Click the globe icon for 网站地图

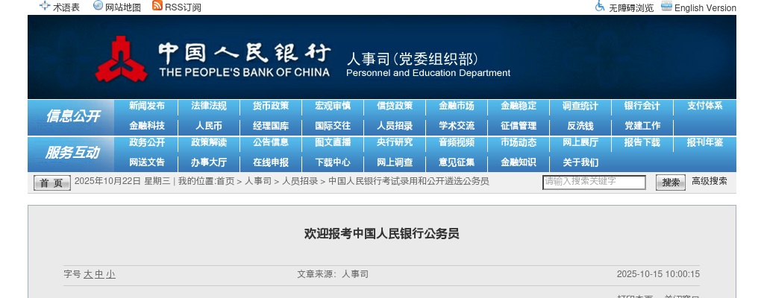click(x=98, y=6)
